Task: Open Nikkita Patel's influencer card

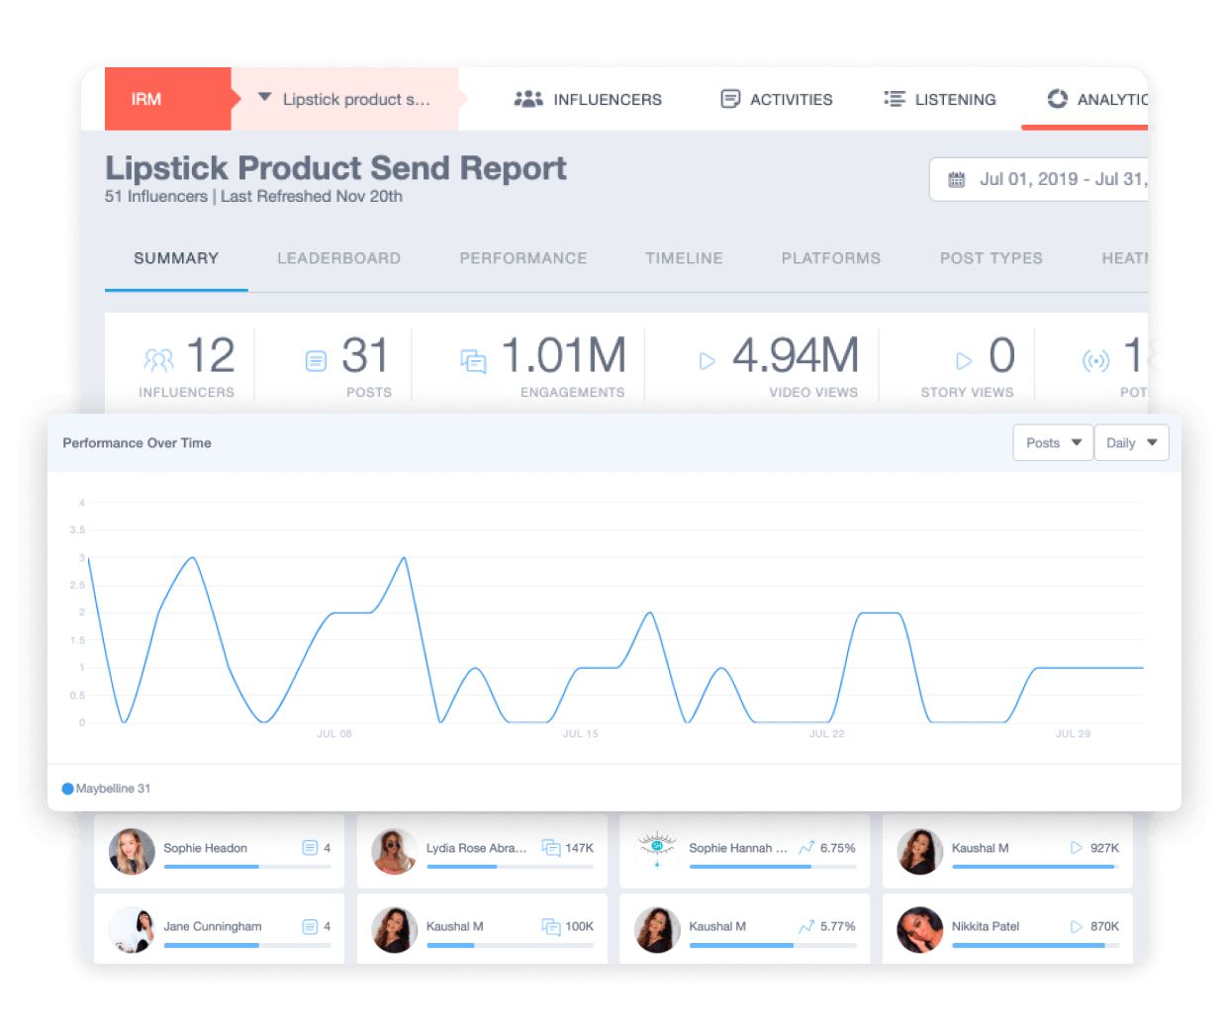Action: click(x=1006, y=927)
